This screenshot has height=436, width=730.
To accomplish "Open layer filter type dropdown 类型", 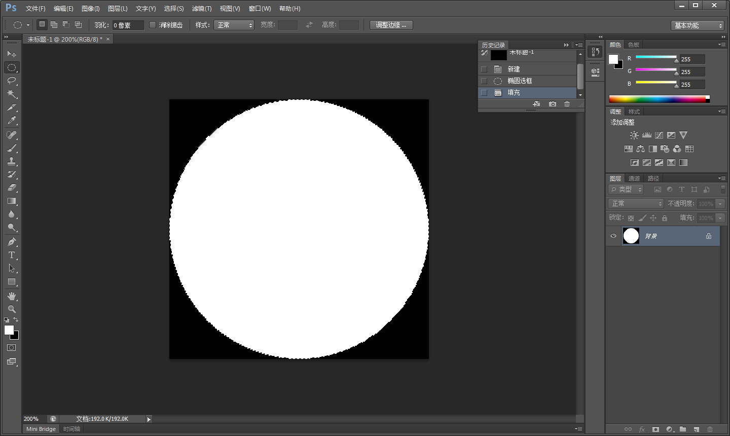I will pos(626,189).
